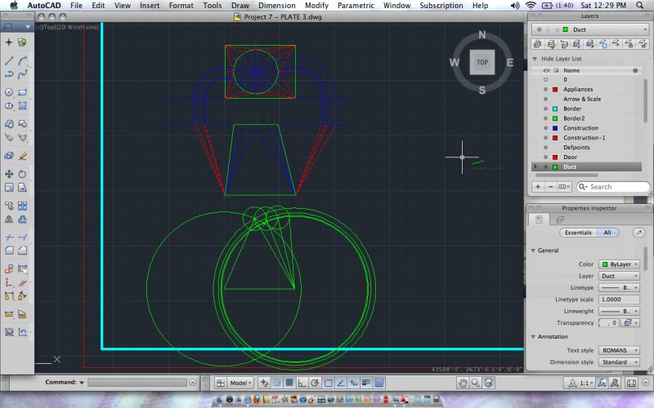Select the Line tool in tool palette

9,61
